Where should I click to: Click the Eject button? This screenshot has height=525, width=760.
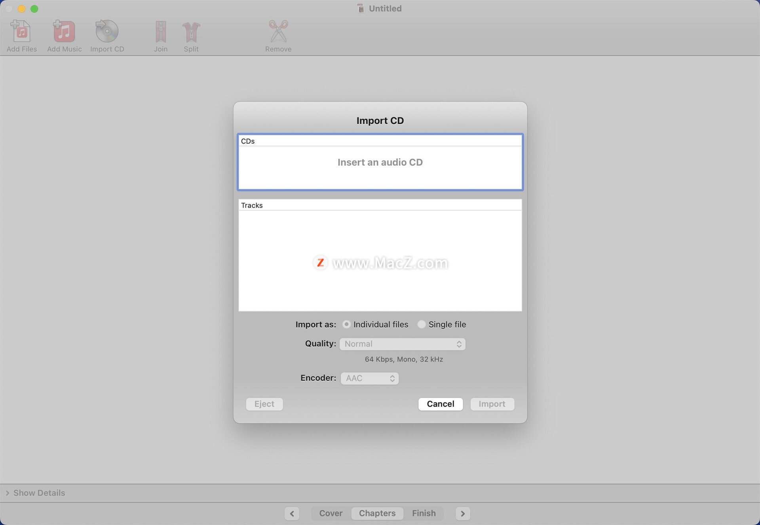pos(264,404)
